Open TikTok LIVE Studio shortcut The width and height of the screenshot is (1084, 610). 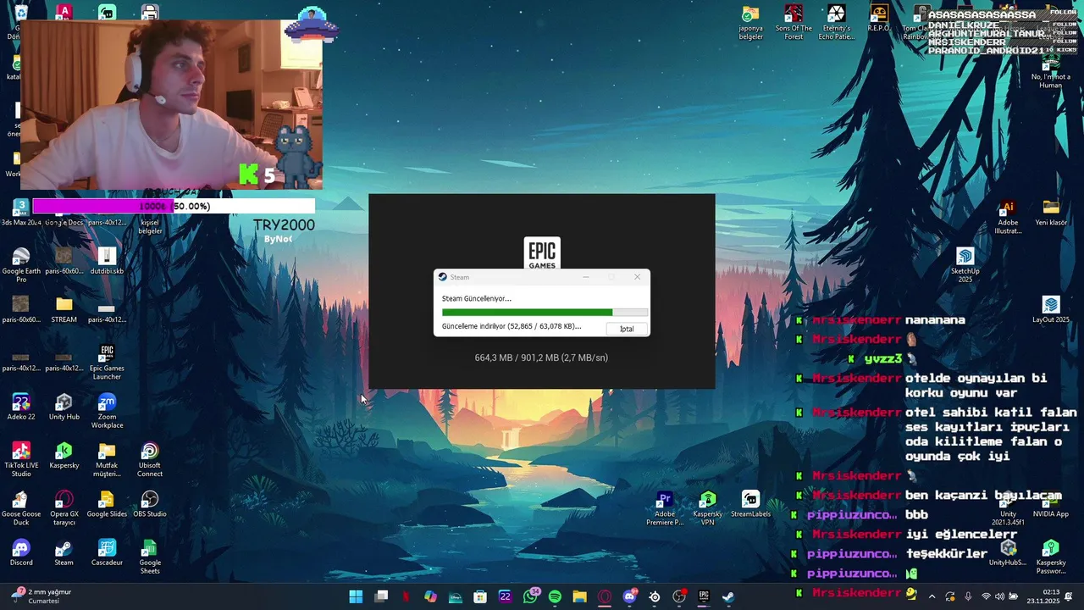click(x=21, y=459)
